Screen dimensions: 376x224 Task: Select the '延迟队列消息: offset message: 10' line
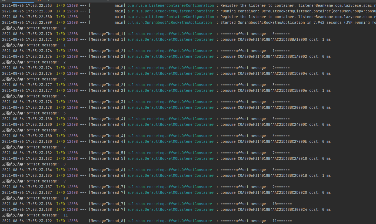tap(35, 198)
